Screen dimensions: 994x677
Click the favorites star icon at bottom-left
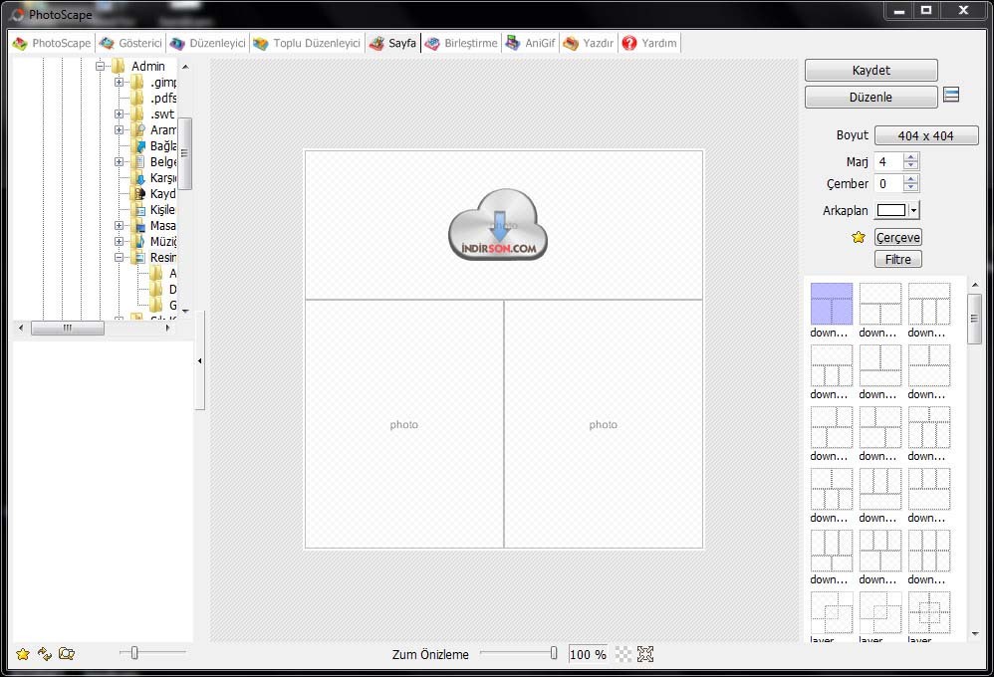pos(23,653)
